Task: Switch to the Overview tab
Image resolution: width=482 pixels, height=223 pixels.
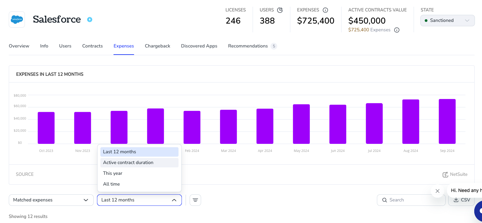Action: 19,46
